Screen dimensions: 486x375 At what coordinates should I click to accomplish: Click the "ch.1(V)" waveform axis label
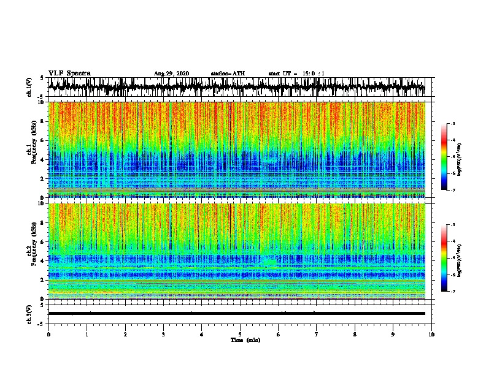[x=29, y=87]
